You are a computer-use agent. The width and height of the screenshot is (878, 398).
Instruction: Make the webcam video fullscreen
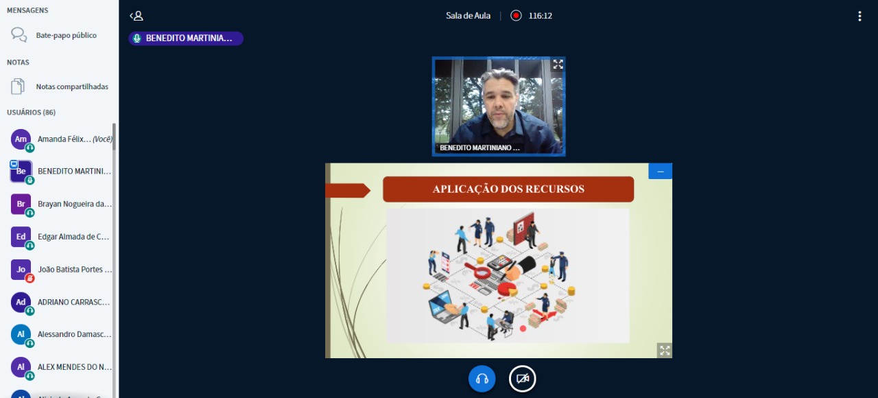pos(558,65)
